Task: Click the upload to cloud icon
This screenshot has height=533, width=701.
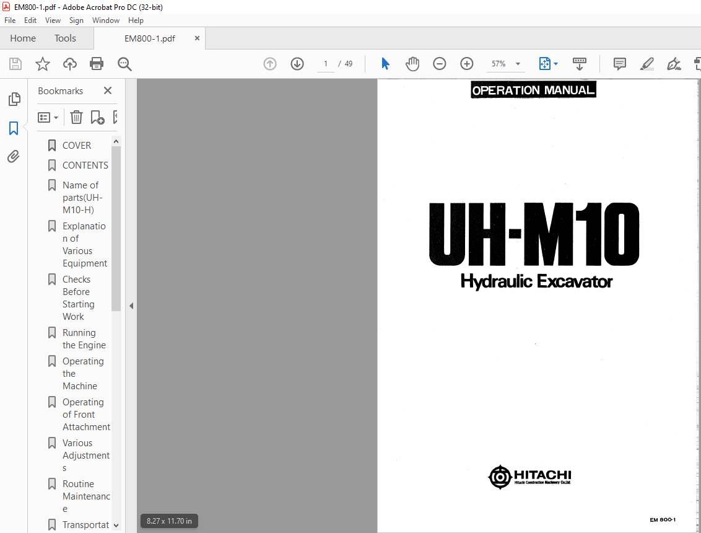Action: (x=70, y=64)
